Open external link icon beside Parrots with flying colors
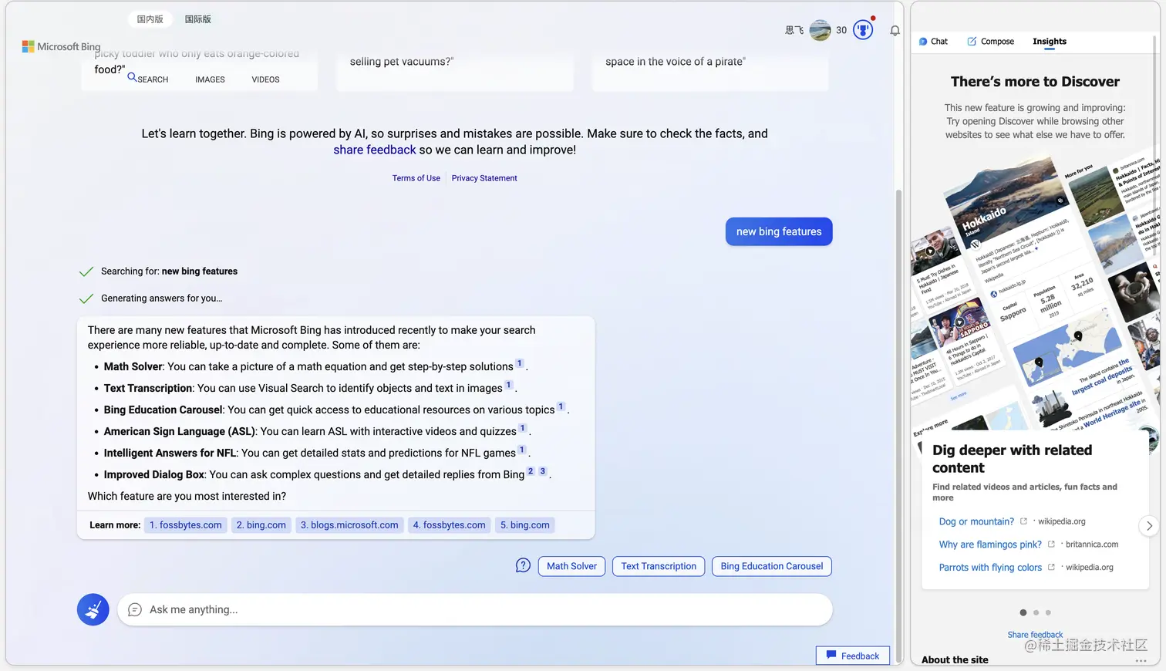The height and width of the screenshot is (671, 1166). coord(1051,567)
